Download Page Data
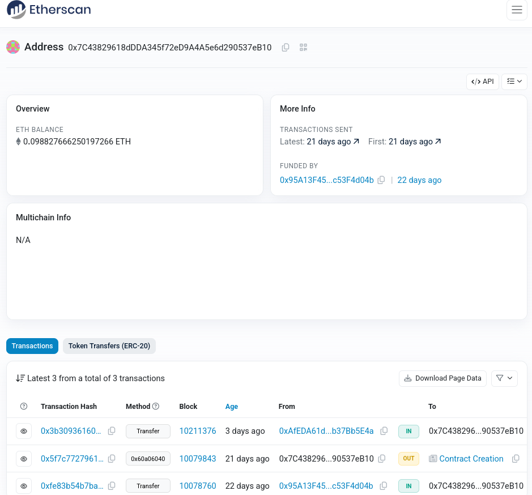The image size is (532, 495). (443, 378)
